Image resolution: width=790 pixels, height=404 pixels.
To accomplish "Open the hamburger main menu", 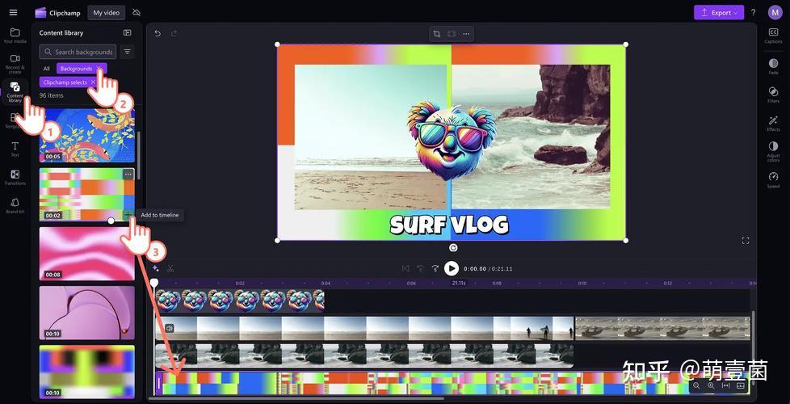I will [x=13, y=13].
